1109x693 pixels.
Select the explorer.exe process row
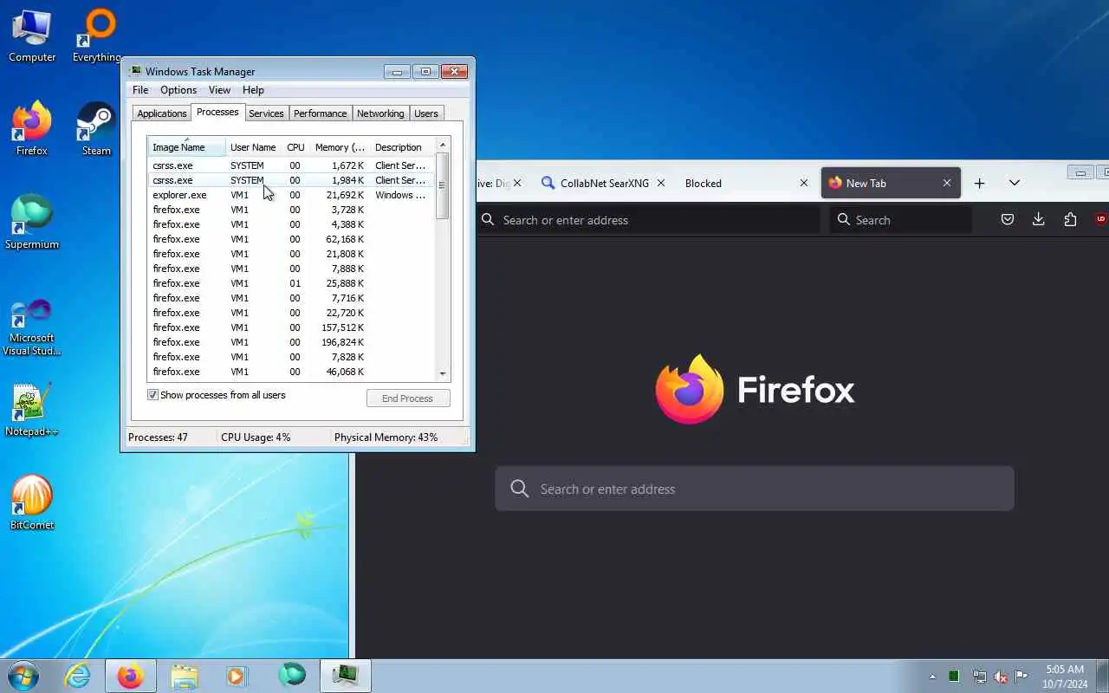291,195
